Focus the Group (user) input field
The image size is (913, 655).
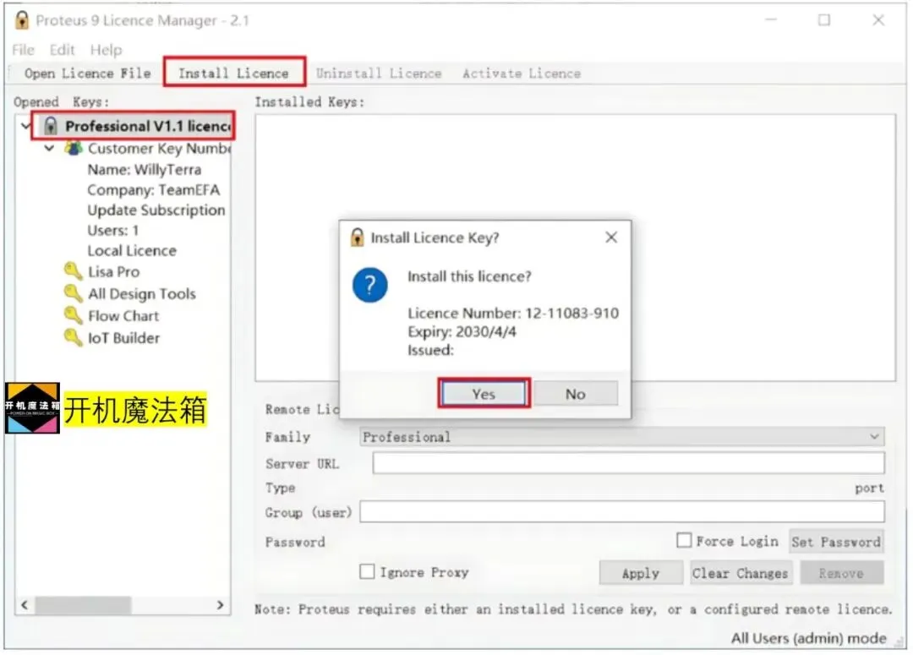622,511
